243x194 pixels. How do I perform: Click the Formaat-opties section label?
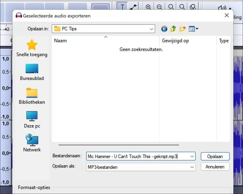[x=34, y=187]
